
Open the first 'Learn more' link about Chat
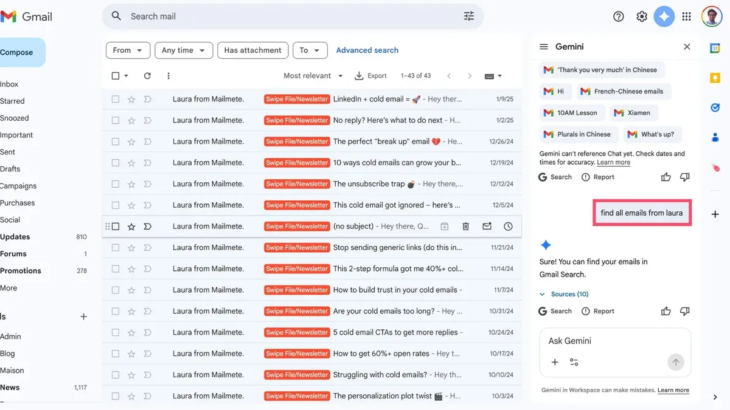point(613,162)
